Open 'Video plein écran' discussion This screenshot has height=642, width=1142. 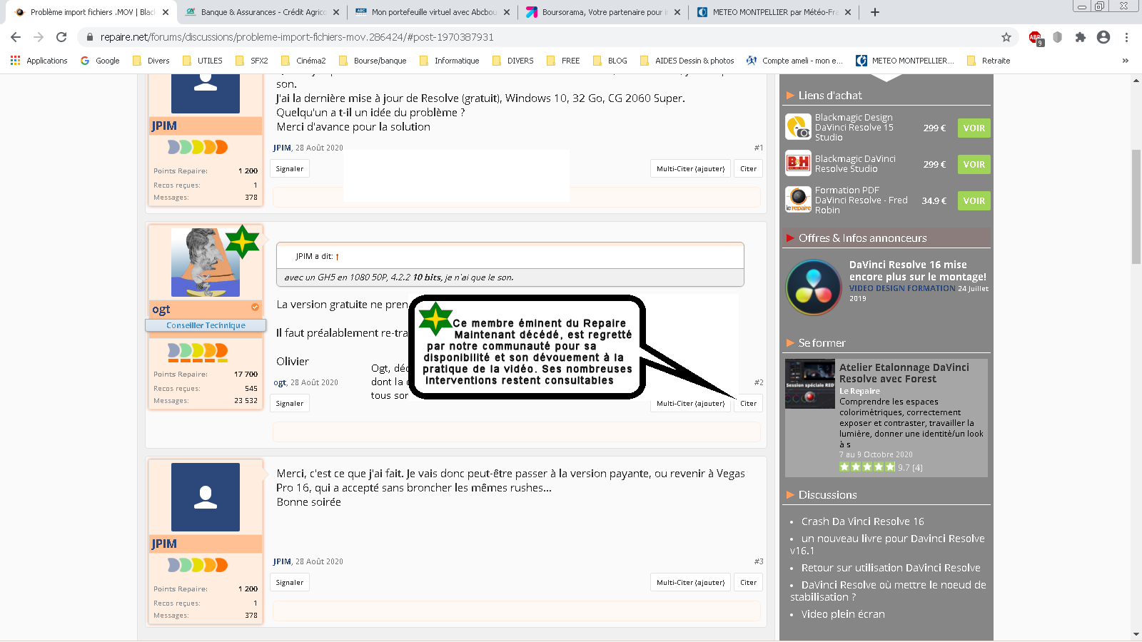[x=843, y=614]
